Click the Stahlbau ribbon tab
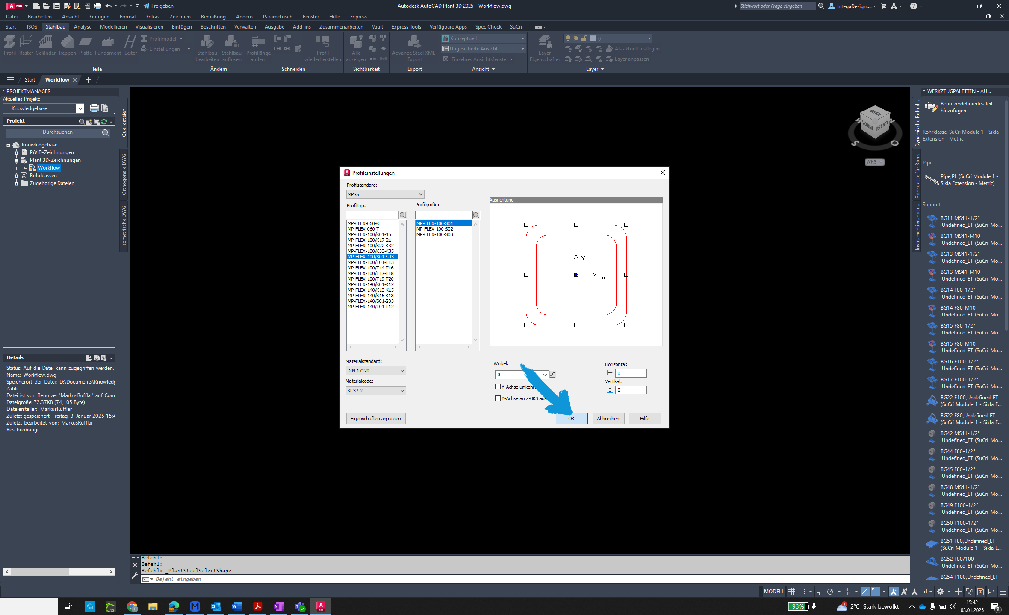1009x615 pixels. click(x=56, y=26)
